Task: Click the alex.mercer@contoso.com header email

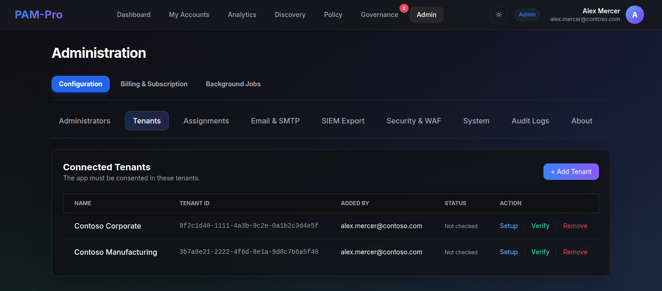Action: [585, 19]
